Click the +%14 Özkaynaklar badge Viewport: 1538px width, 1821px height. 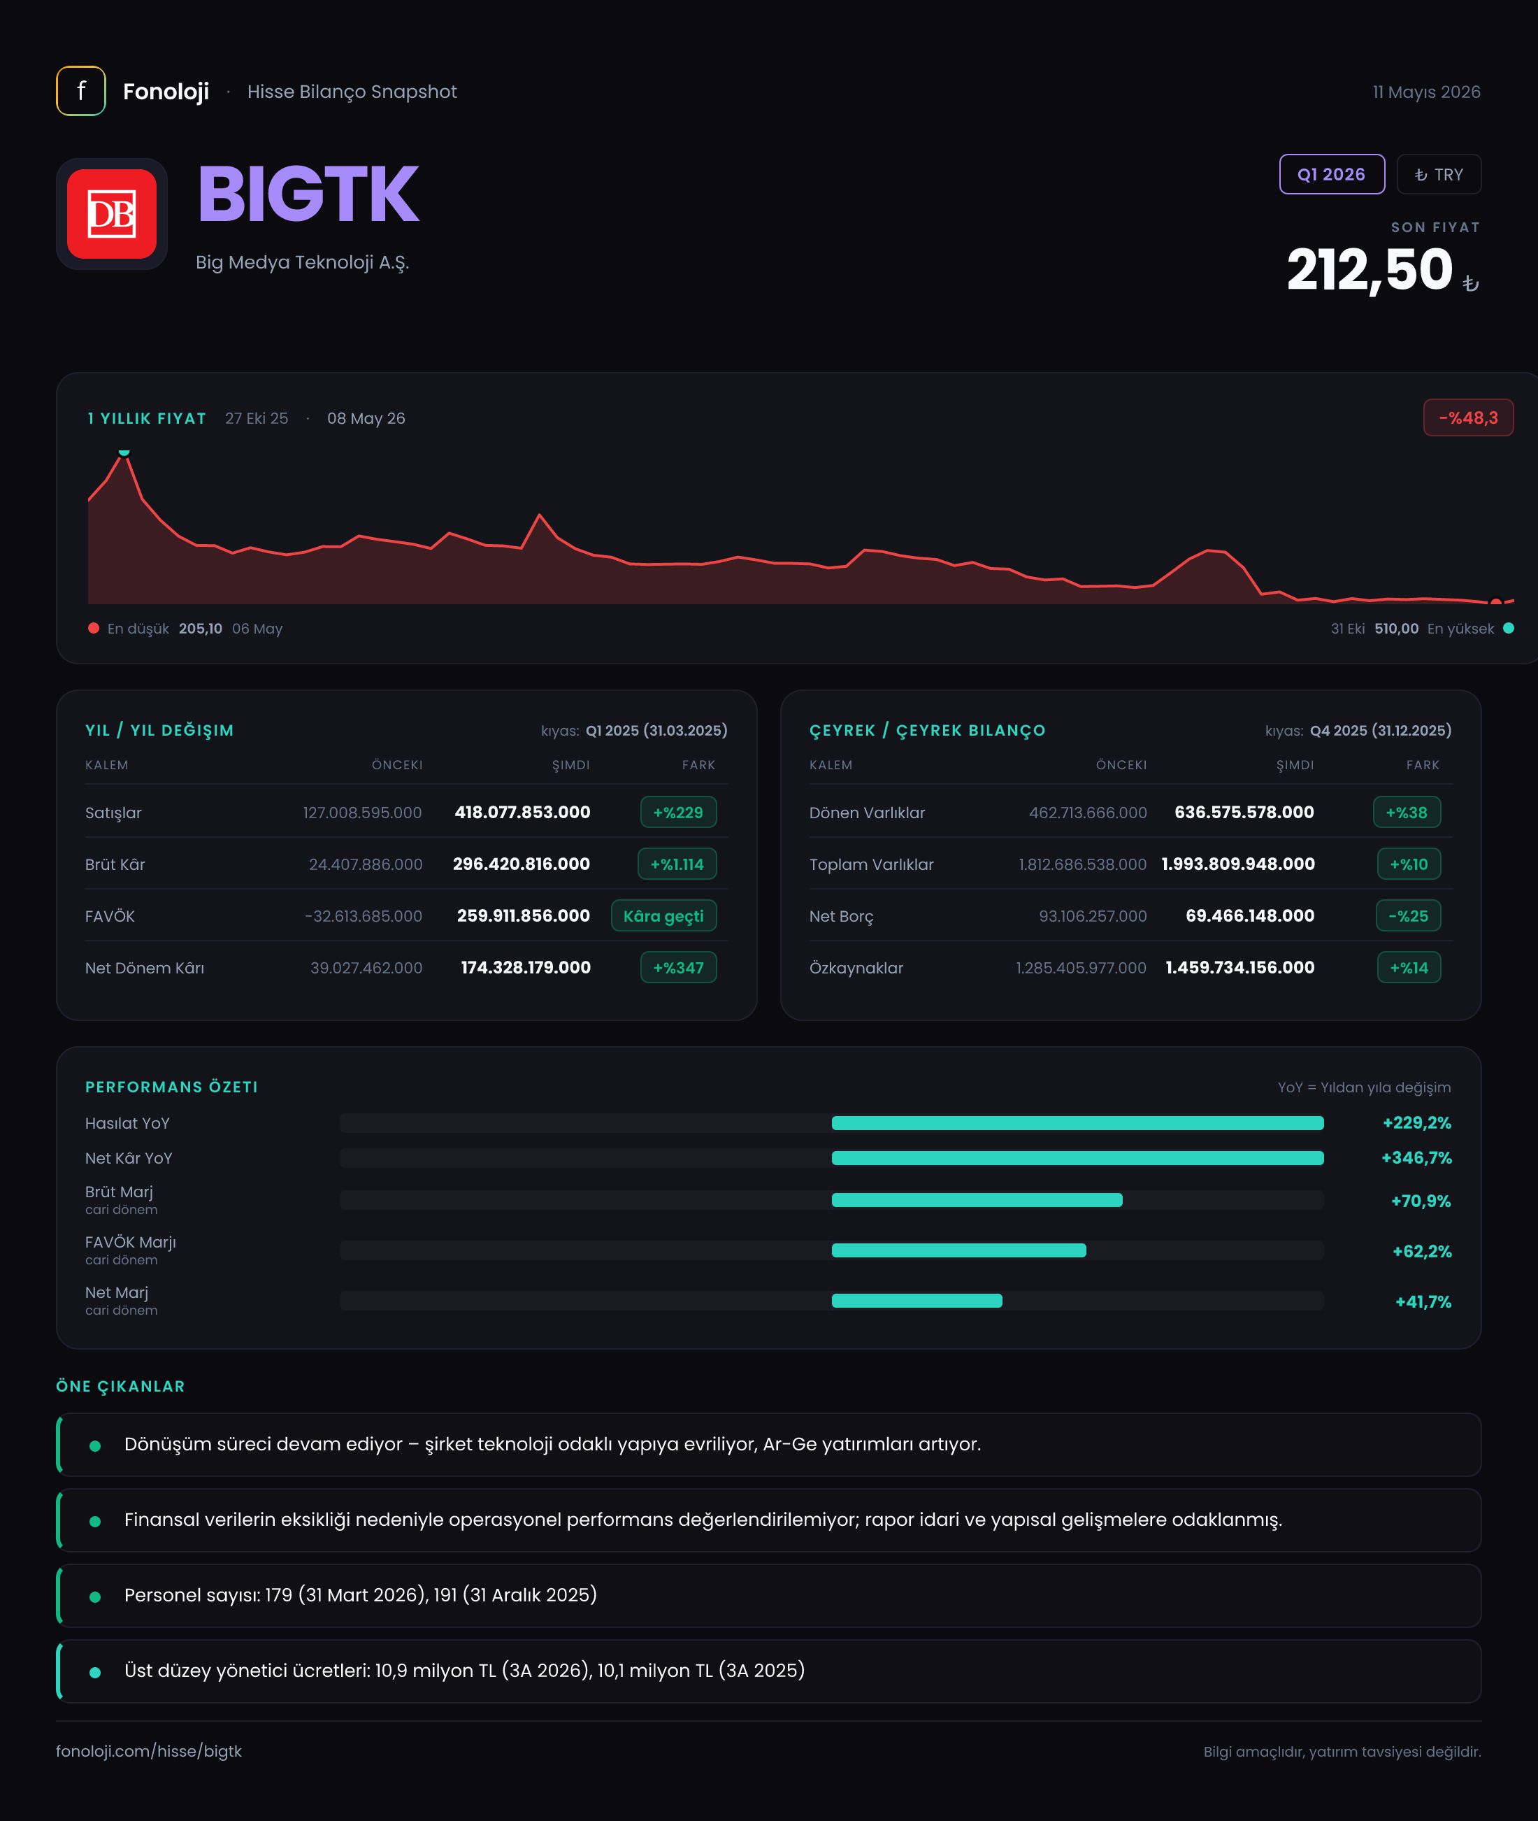(1409, 967)
